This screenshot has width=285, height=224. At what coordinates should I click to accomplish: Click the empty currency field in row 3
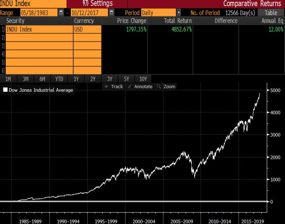(x=87, y=46)
